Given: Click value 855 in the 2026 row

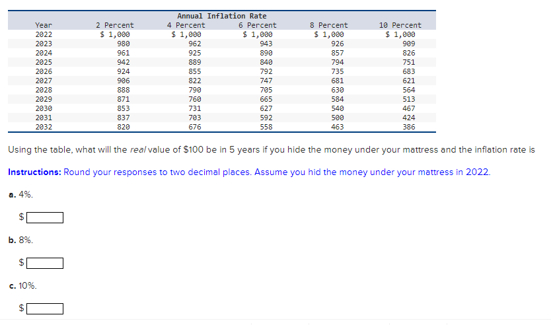Looking at the screenshot, I should pos(195,71).
